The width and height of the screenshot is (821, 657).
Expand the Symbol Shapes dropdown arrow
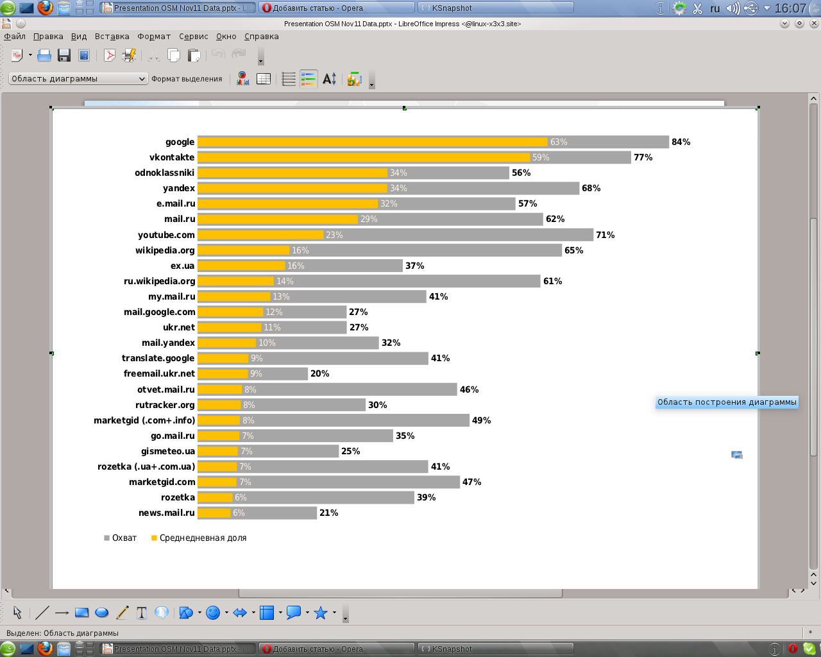coord(226,613)
